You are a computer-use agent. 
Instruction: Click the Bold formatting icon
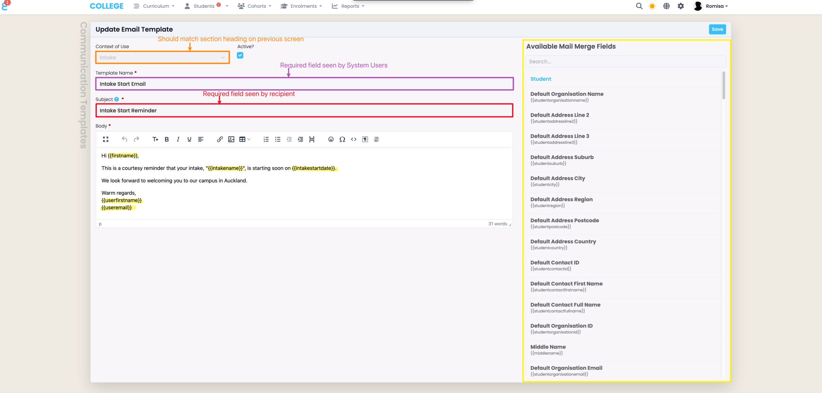point(167,139)
